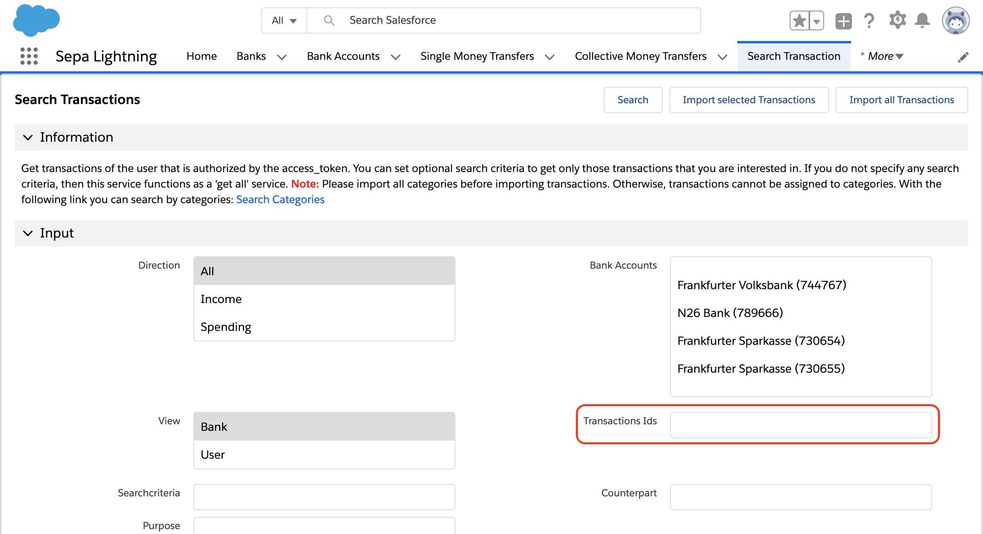Image resolution: width=983 pixels, height=534 pixels.
Task: Follow the Search Categories link
Action: (280, 199)
